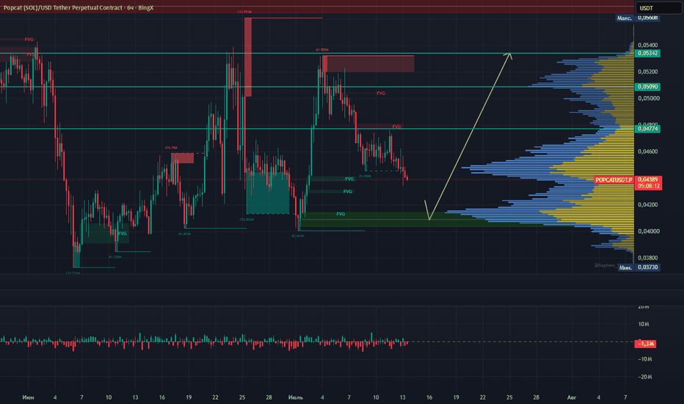Click the teal rectangle drawing near June 28

268,192
